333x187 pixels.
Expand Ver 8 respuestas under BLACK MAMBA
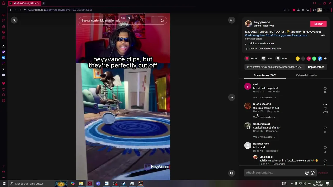click(x=264, y=117)
